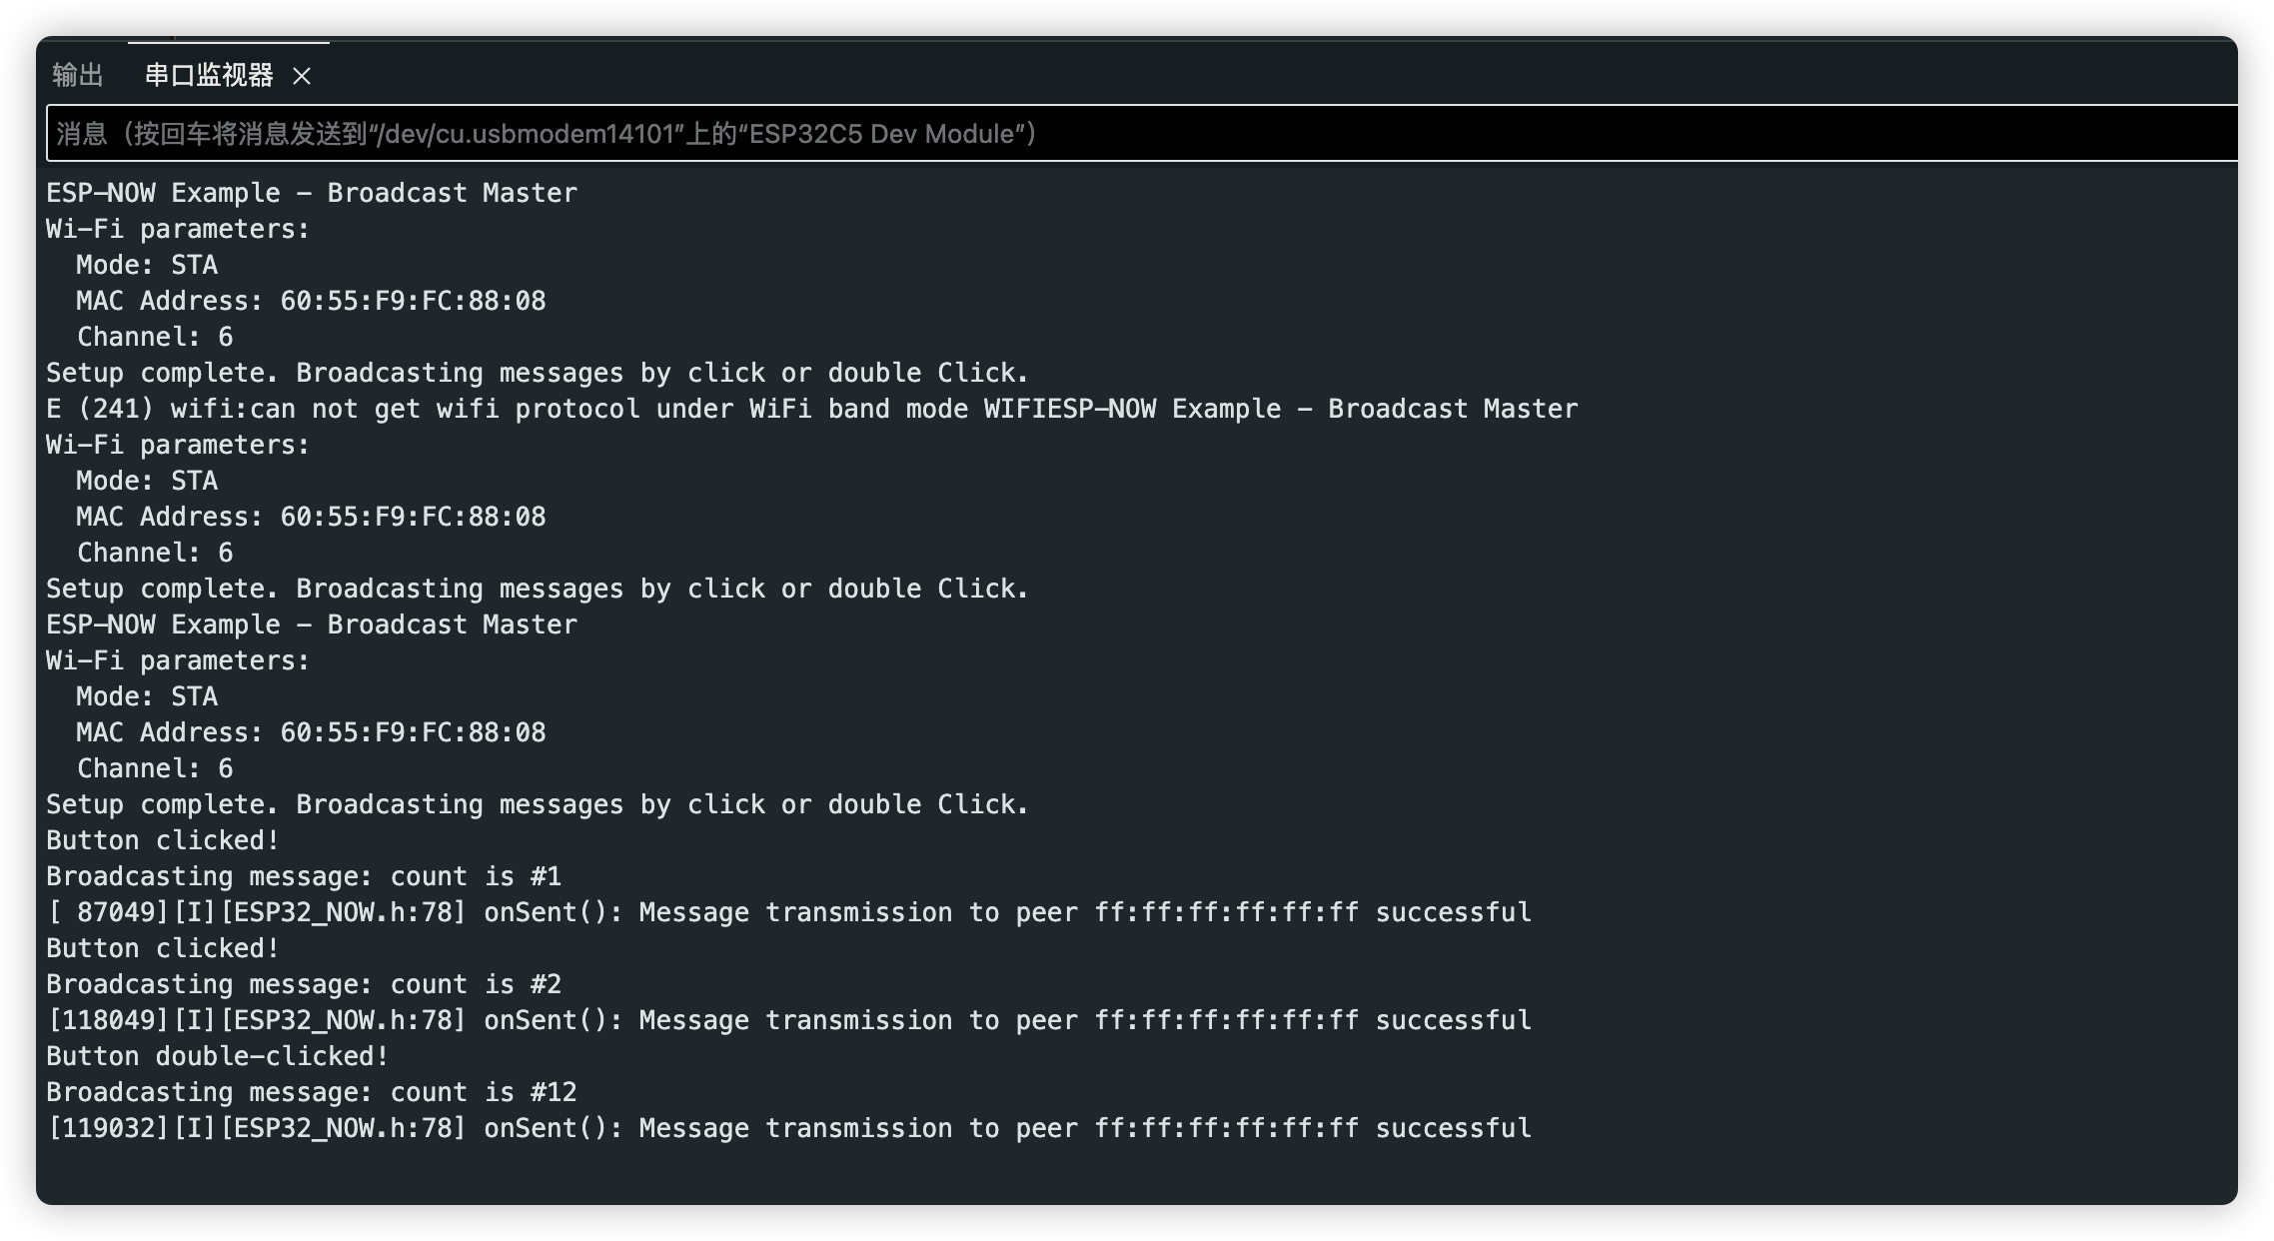Click the last 'Setup complete' log line
The height and width of the screenshot is (1241, 2274).
(x=538, y=804)
